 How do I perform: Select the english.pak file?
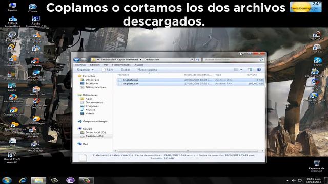coord(190,84)
